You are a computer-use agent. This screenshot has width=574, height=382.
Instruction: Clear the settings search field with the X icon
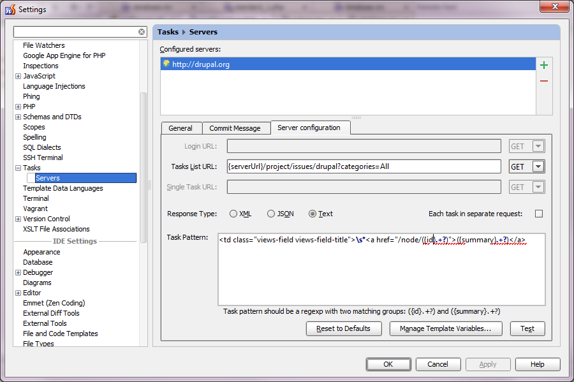142,32
